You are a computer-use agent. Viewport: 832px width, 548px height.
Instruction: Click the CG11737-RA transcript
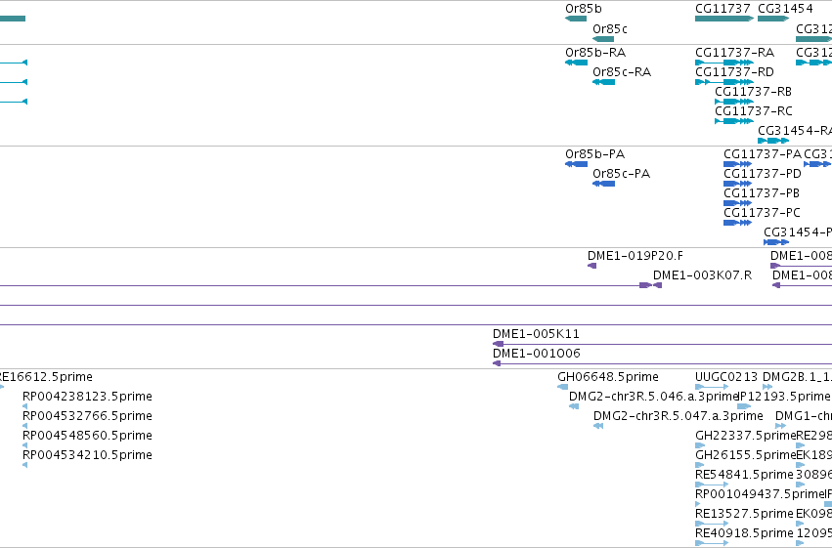(x=724, y=63)
